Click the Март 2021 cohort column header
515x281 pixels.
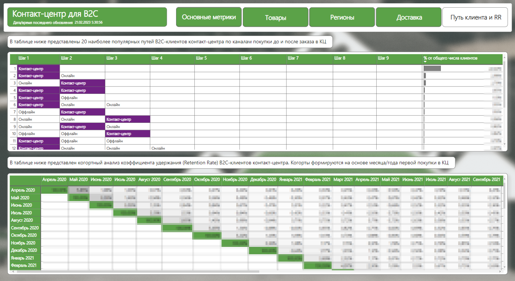tap(343, 180)
